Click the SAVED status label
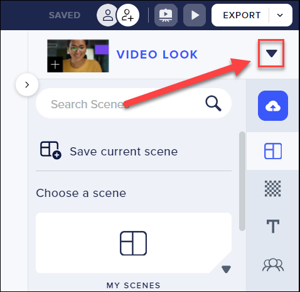Screen dimensions: 300x292 [x=65, y=15]
